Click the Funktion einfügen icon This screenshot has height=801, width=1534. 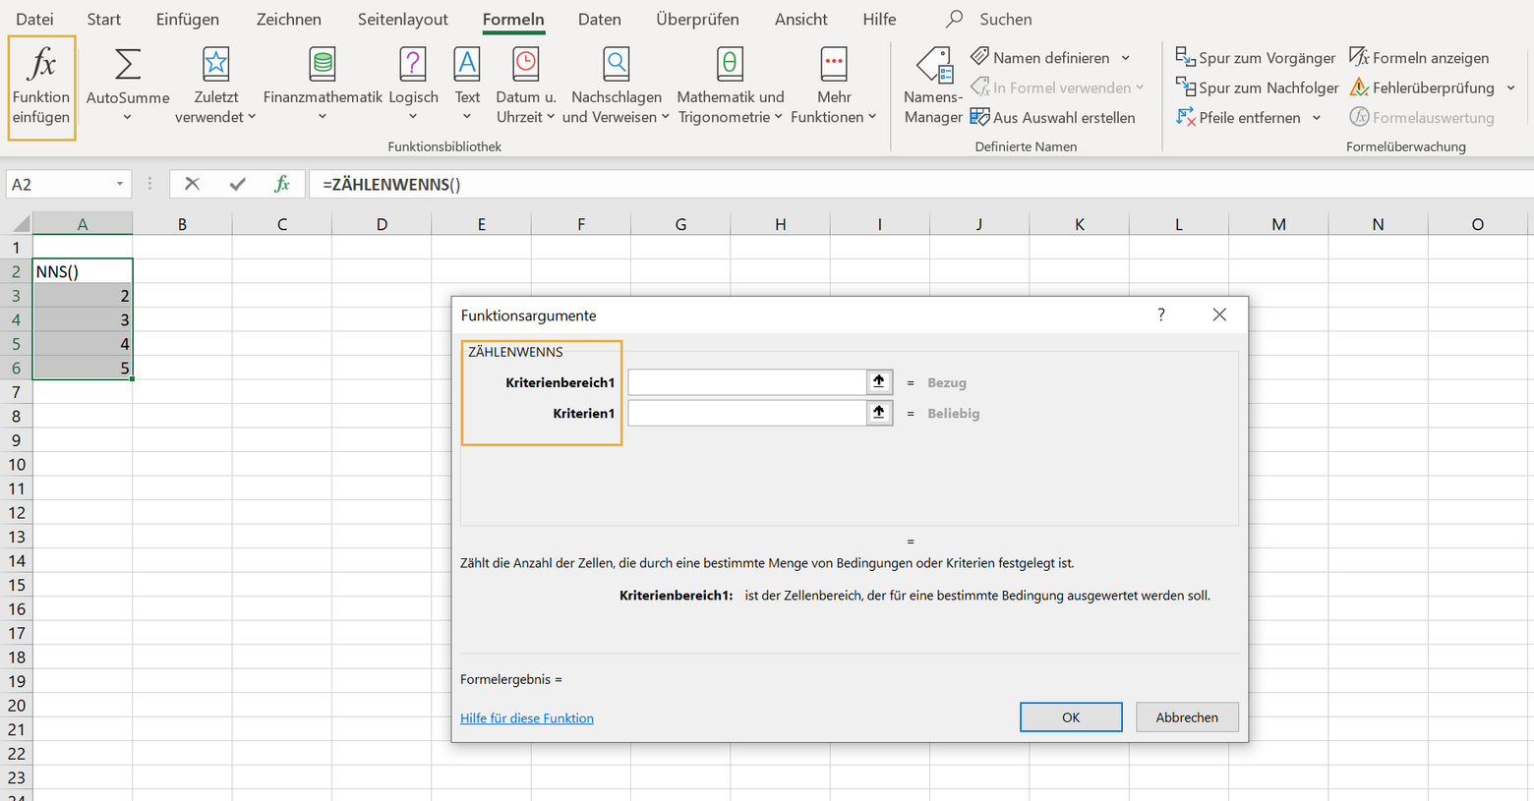click(x=40, y=86)
